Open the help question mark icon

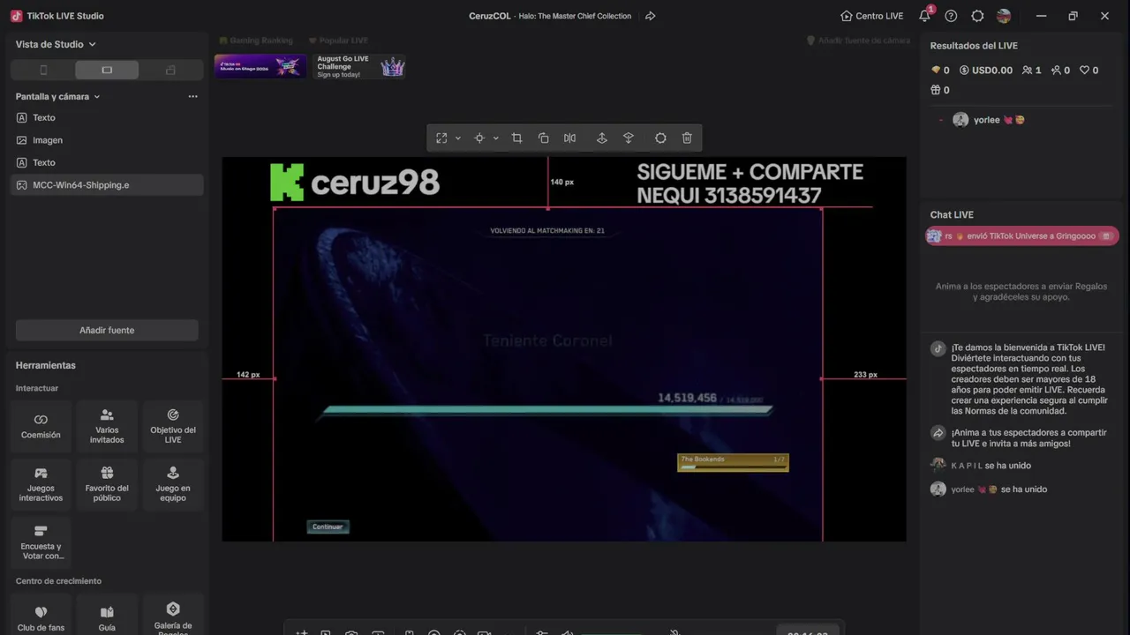[x=951, y=16]
